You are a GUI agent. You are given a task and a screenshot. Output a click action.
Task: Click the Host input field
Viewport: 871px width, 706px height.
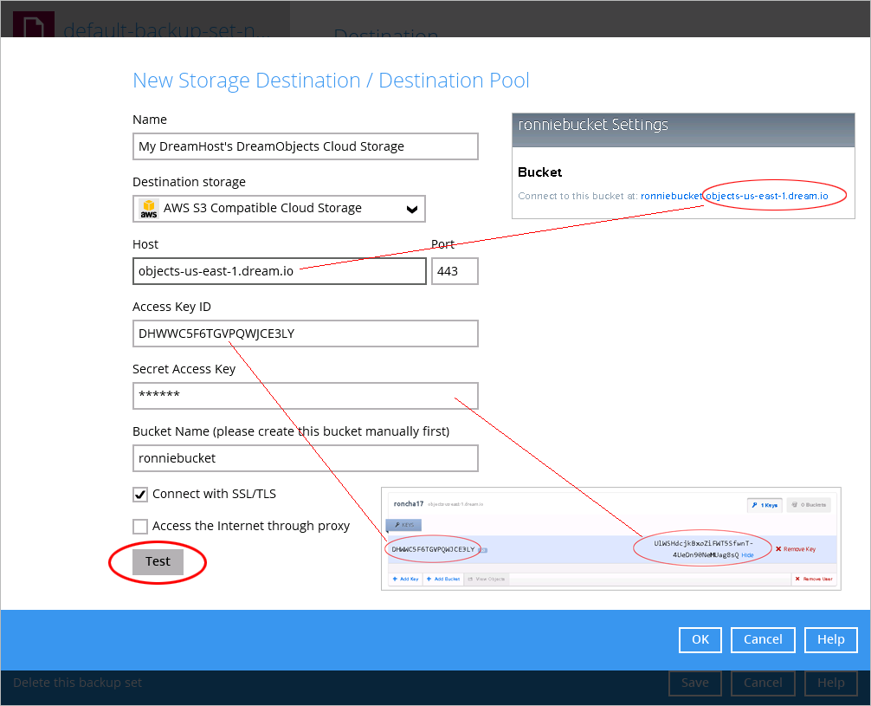pyautogui.click(x=280, y=271)
